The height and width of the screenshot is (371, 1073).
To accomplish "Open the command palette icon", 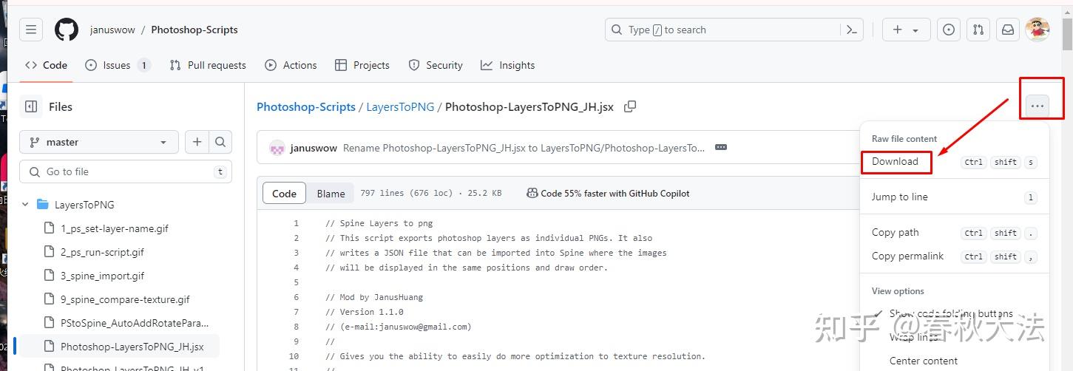I will pos(851,30).
